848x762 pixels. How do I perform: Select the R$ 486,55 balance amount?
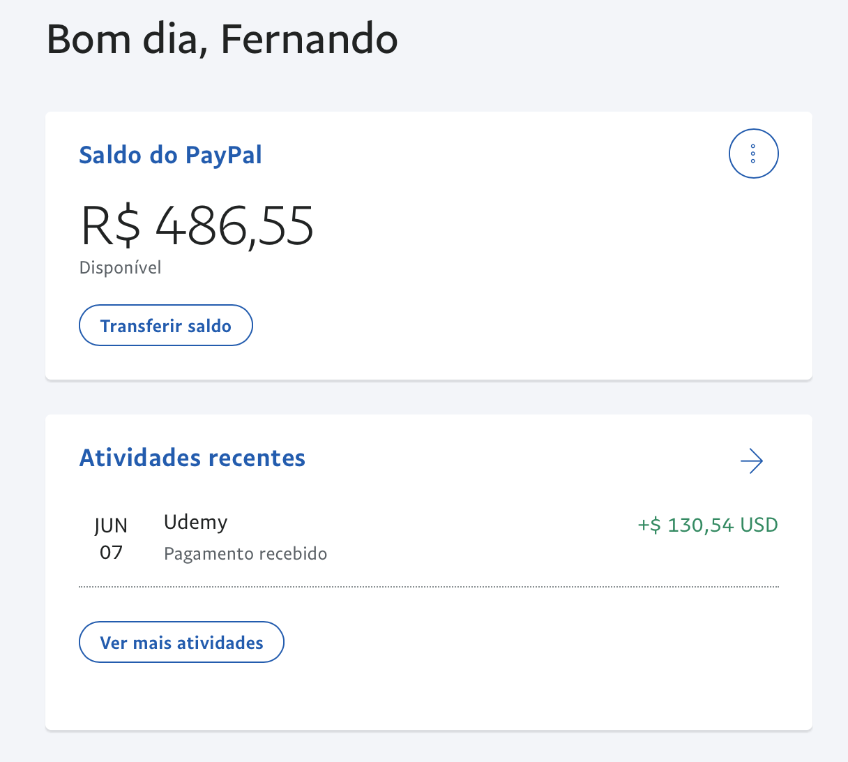click(197, 225)
